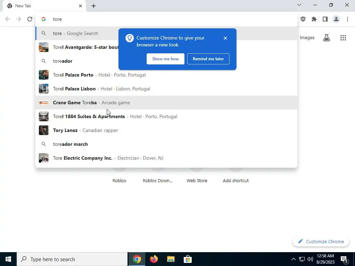
Task: Select the "toreador" suggestion
Action: click(166, 61)
